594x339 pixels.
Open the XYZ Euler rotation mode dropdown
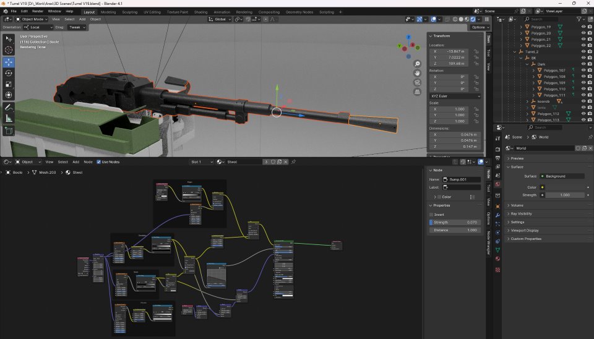click(x=455, y=97)
